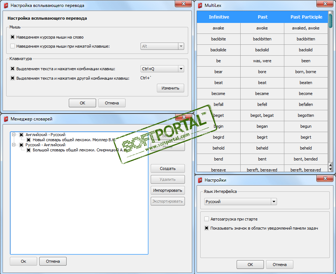Click the 'was, were' cell
336x274 pixels.
point(262,61)
